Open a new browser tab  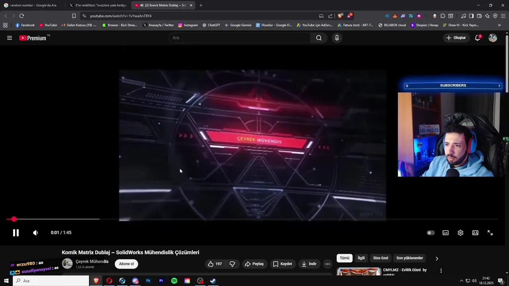coord(201,5)
